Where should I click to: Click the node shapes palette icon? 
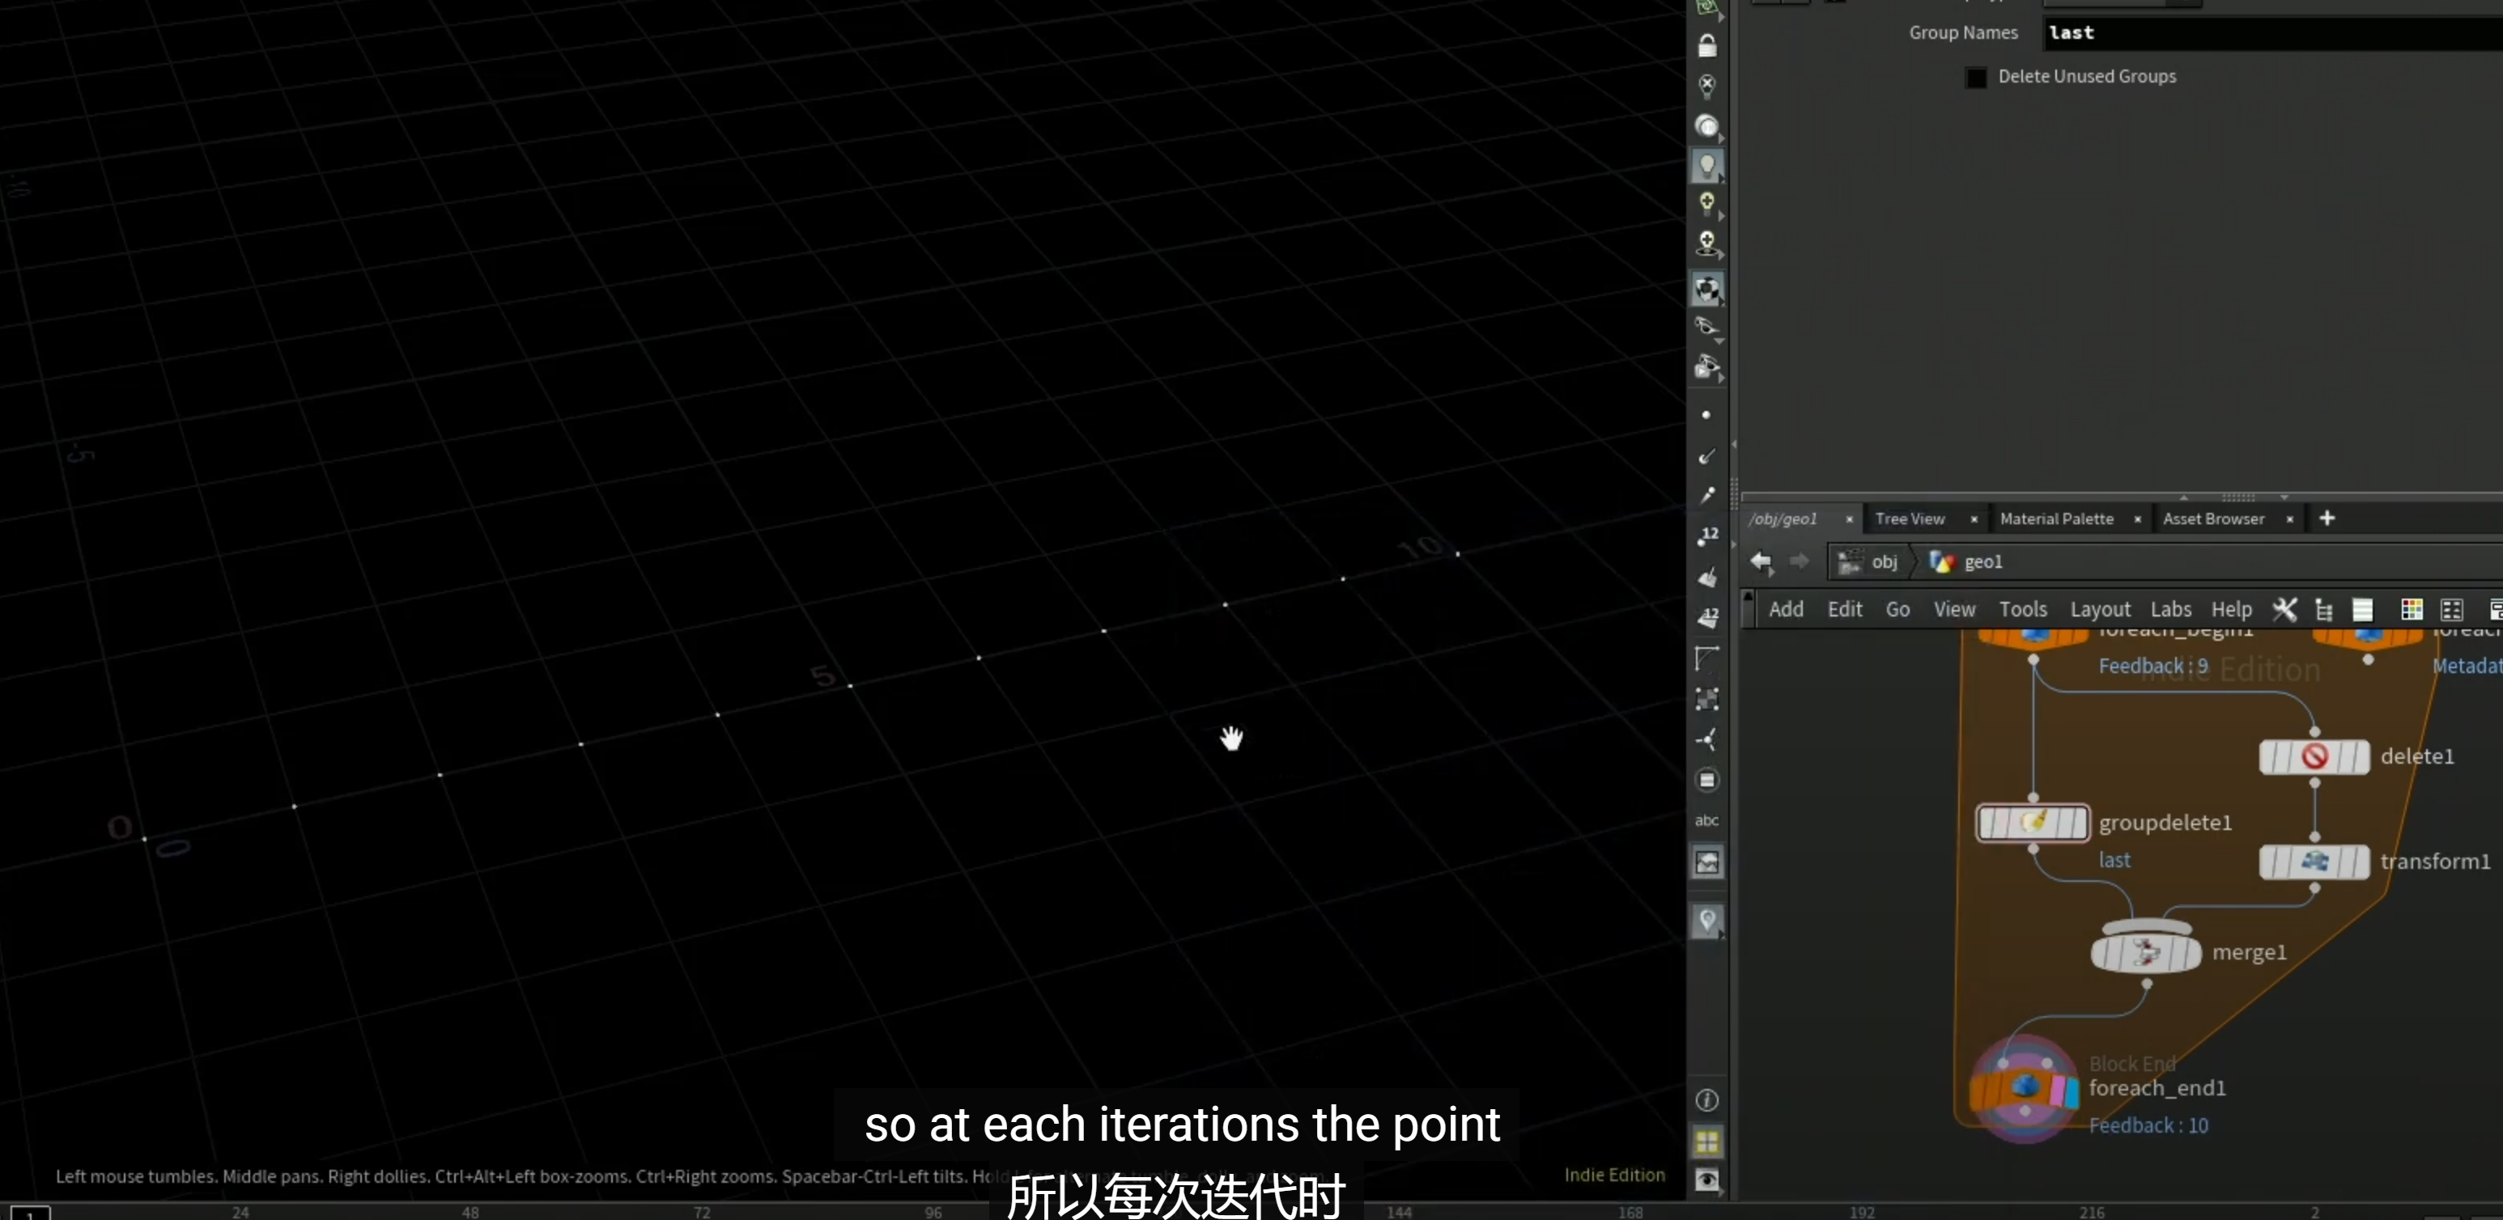[x=2451, y=609]
